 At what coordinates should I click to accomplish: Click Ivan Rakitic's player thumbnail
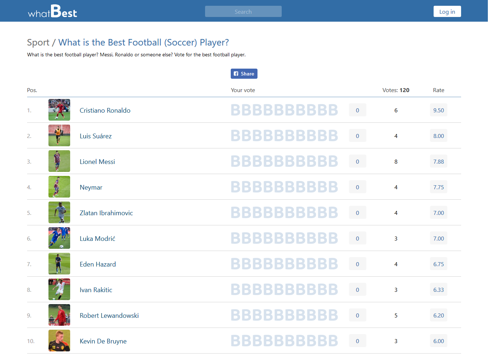[59, 289]
